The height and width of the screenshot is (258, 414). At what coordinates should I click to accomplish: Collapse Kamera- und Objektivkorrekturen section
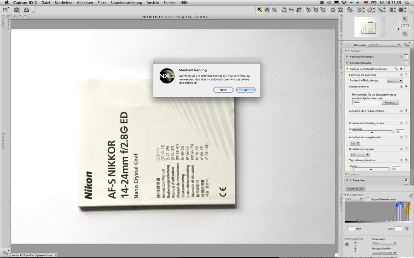(347, 69)
